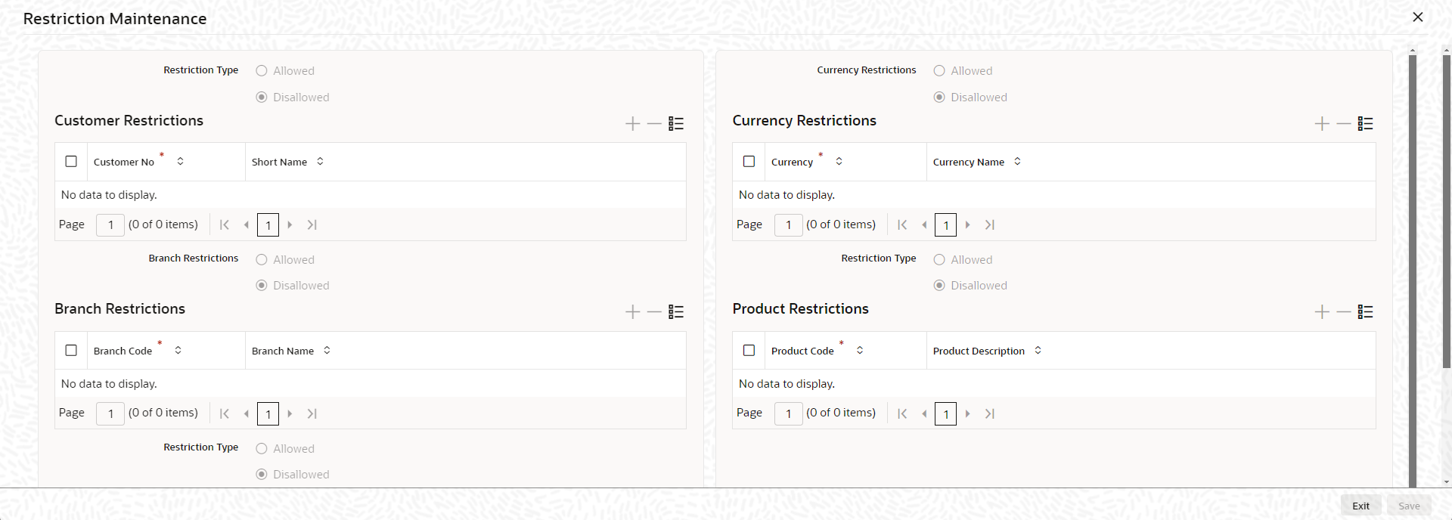
Task: Open single view for Branch Restrictions table
Action: (x=676, y=312)
